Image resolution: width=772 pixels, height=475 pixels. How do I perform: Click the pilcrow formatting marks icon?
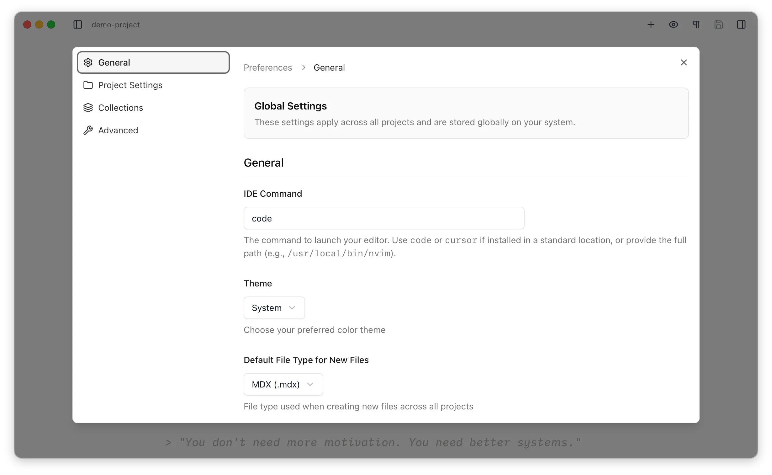(696, 24)
